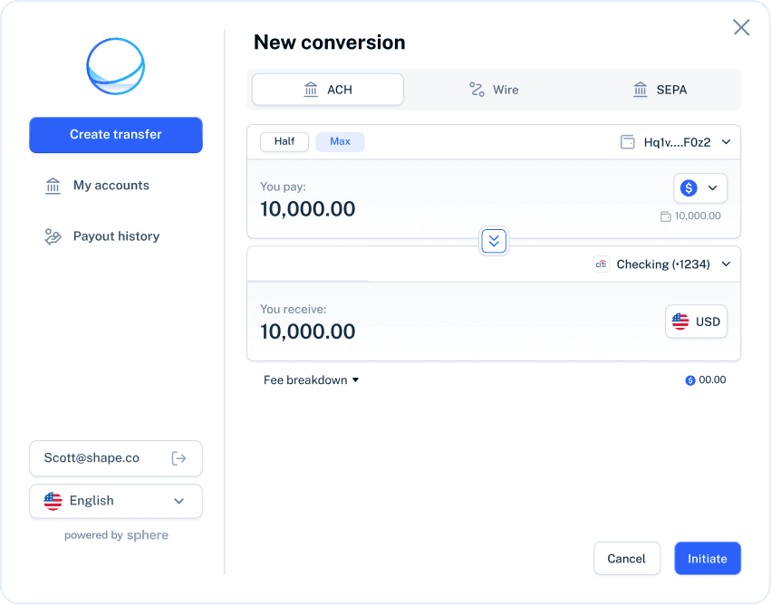The image size is (771, 605).
Task: Click the blue dollar coin icon
Action: tap(689, 187)
